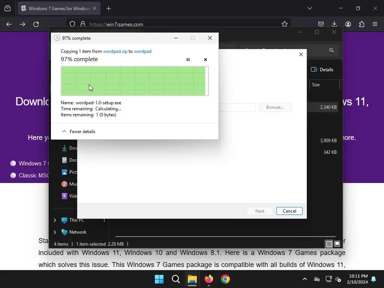This screenshot has height=288, width=384.
Task: View site security padlock info
Action: click(83, 24)
